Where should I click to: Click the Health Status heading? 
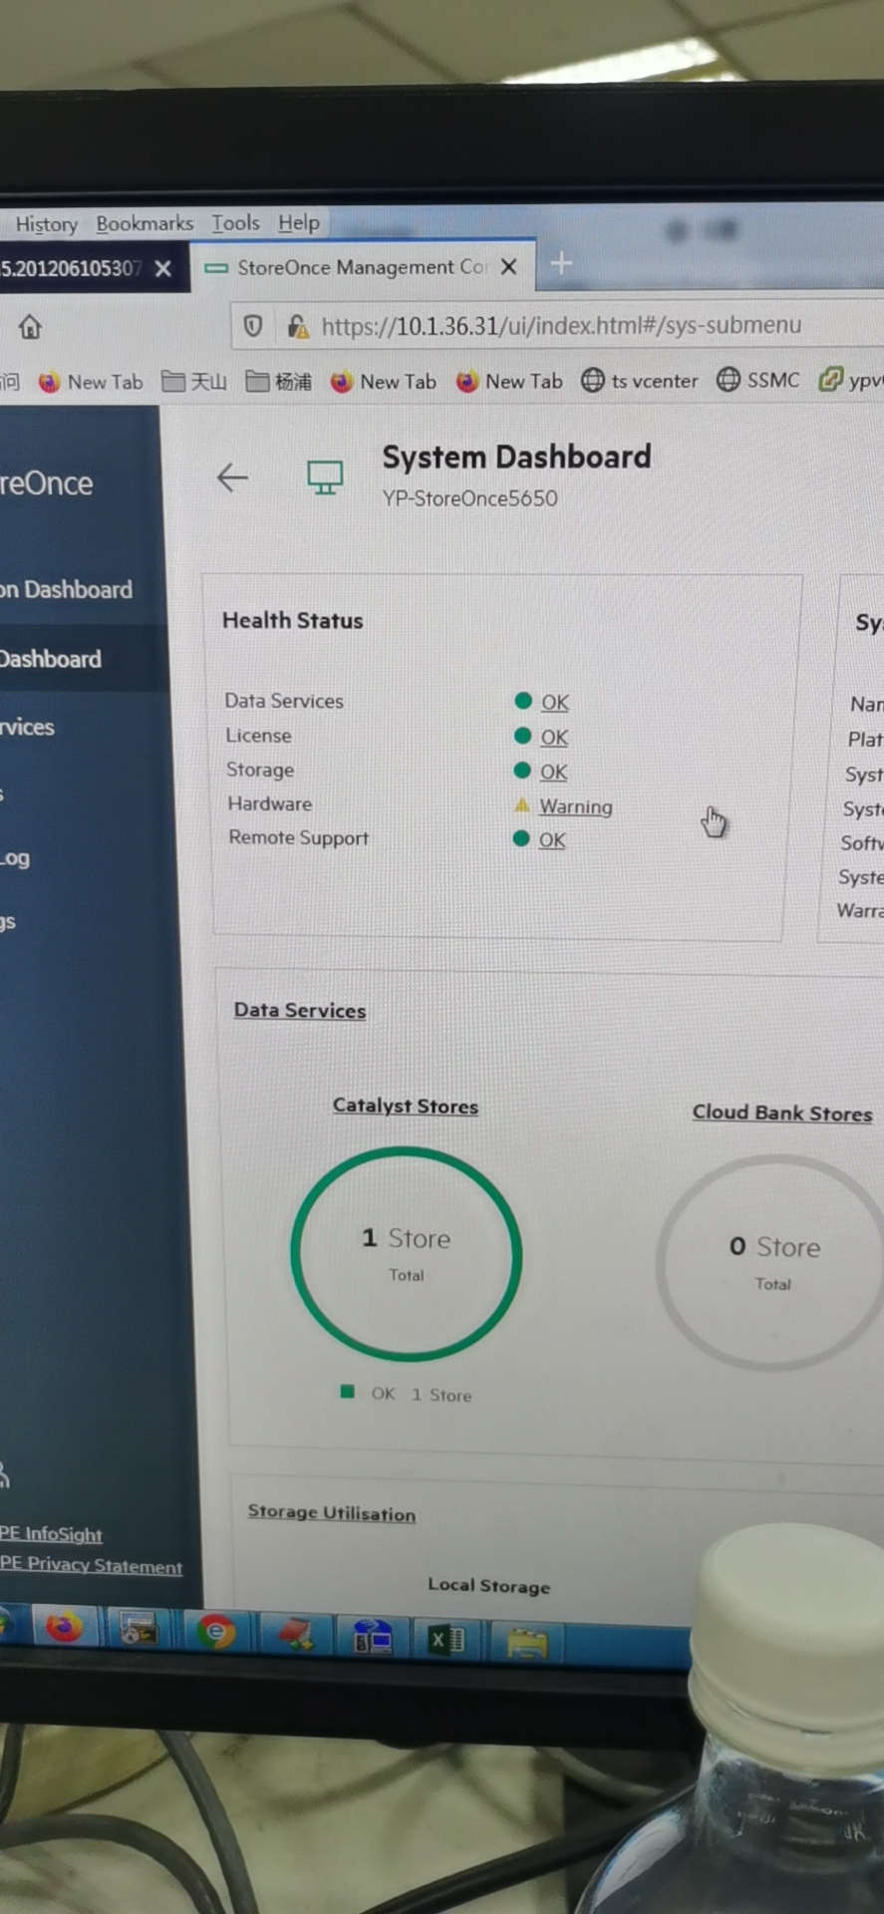click(x=292, y=620)
